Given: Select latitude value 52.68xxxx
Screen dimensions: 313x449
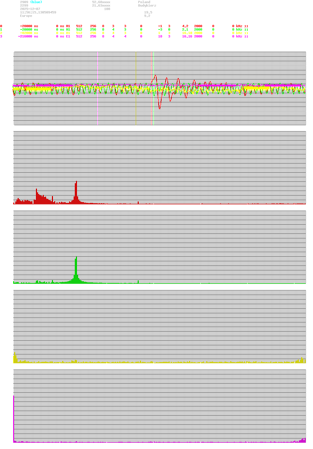Looking at the screenshot, I should click(101, 2).
